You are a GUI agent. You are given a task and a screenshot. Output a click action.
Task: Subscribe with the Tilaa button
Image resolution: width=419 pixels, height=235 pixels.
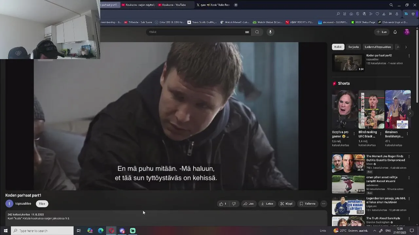[x=42, y=204]
